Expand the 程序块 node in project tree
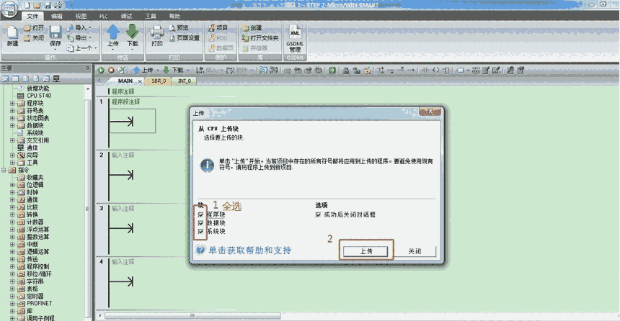Screen dimensions: 620x321 (x=12, y=103)
